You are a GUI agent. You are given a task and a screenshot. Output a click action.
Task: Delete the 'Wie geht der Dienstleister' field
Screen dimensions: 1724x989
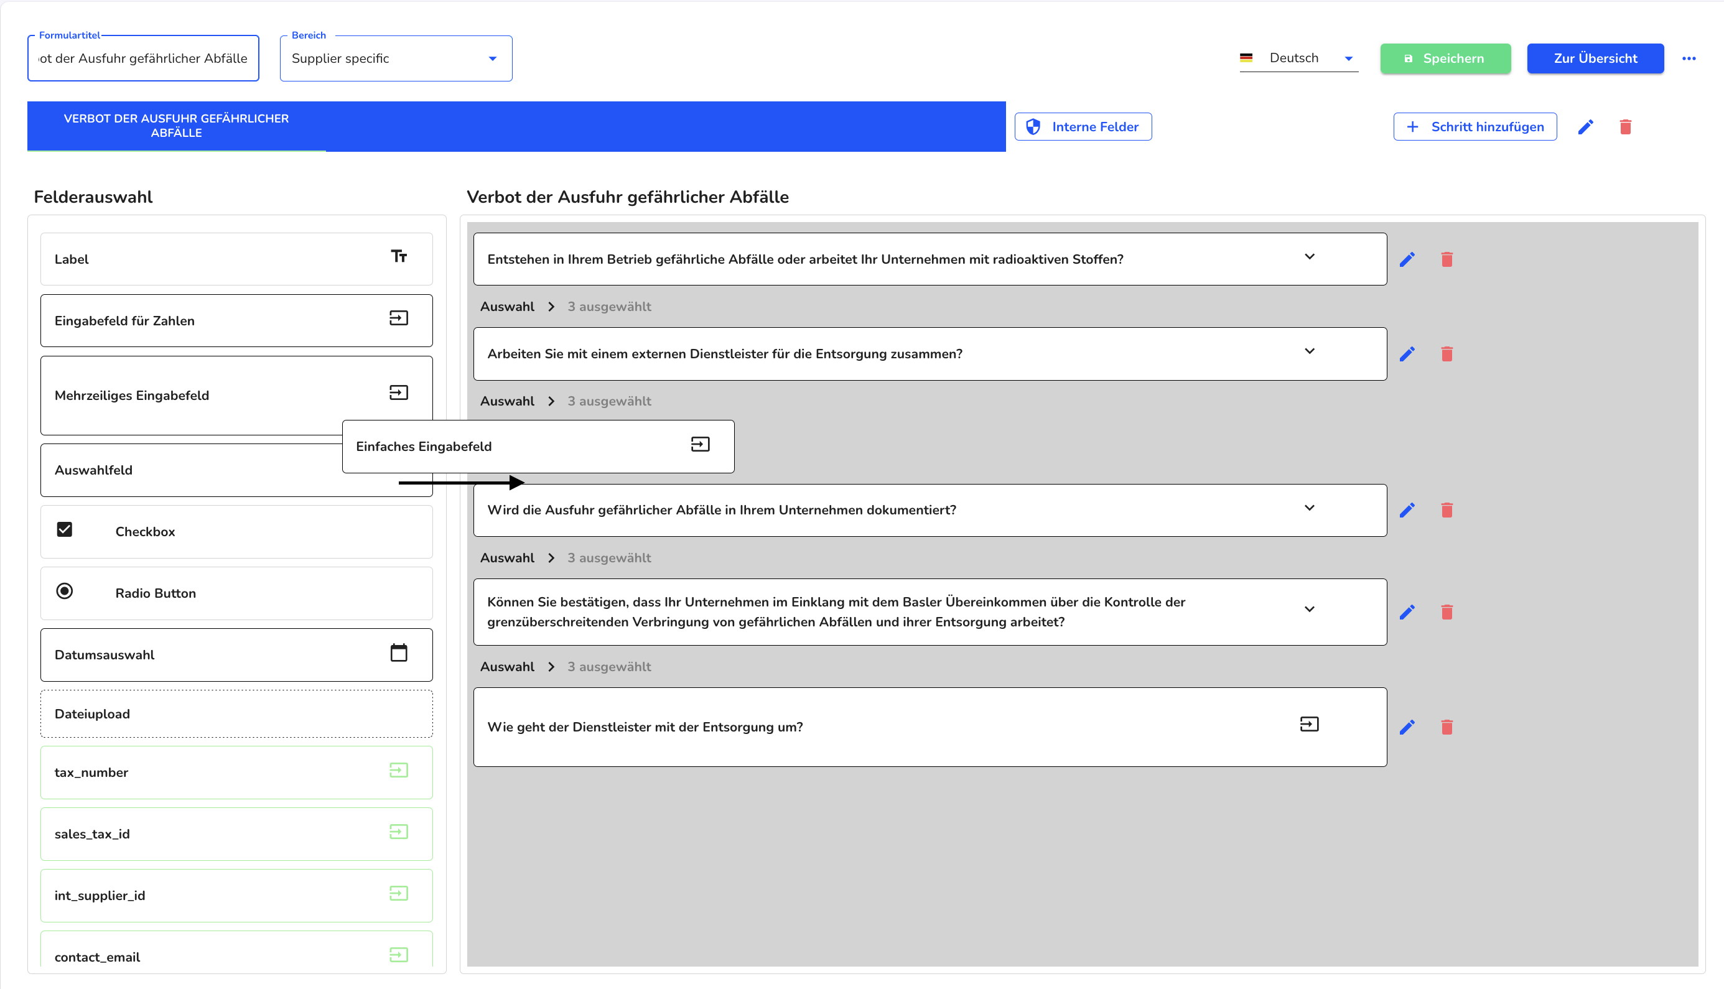coord(1447,728)
